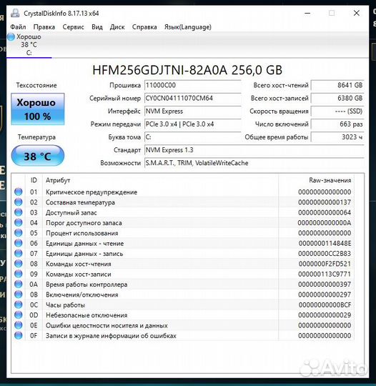Screen dimensions: 376x386
Task: Click raw value 0000000F2FD521
Action: point(325,264)
